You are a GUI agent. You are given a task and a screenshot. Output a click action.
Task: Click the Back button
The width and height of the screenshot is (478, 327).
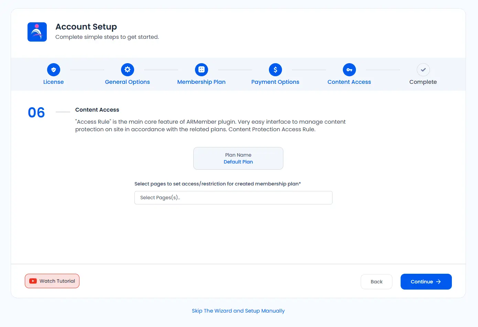(x=377, y=282)
